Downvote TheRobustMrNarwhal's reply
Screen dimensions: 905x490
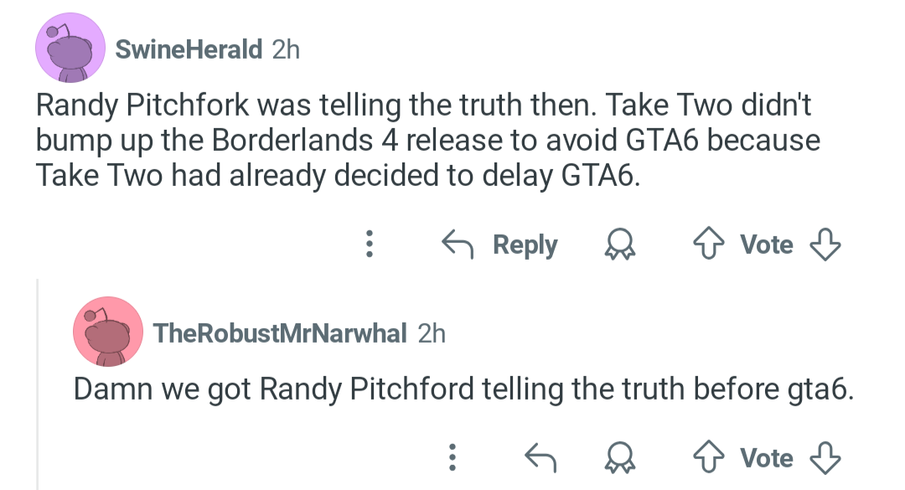coord(825,458)
